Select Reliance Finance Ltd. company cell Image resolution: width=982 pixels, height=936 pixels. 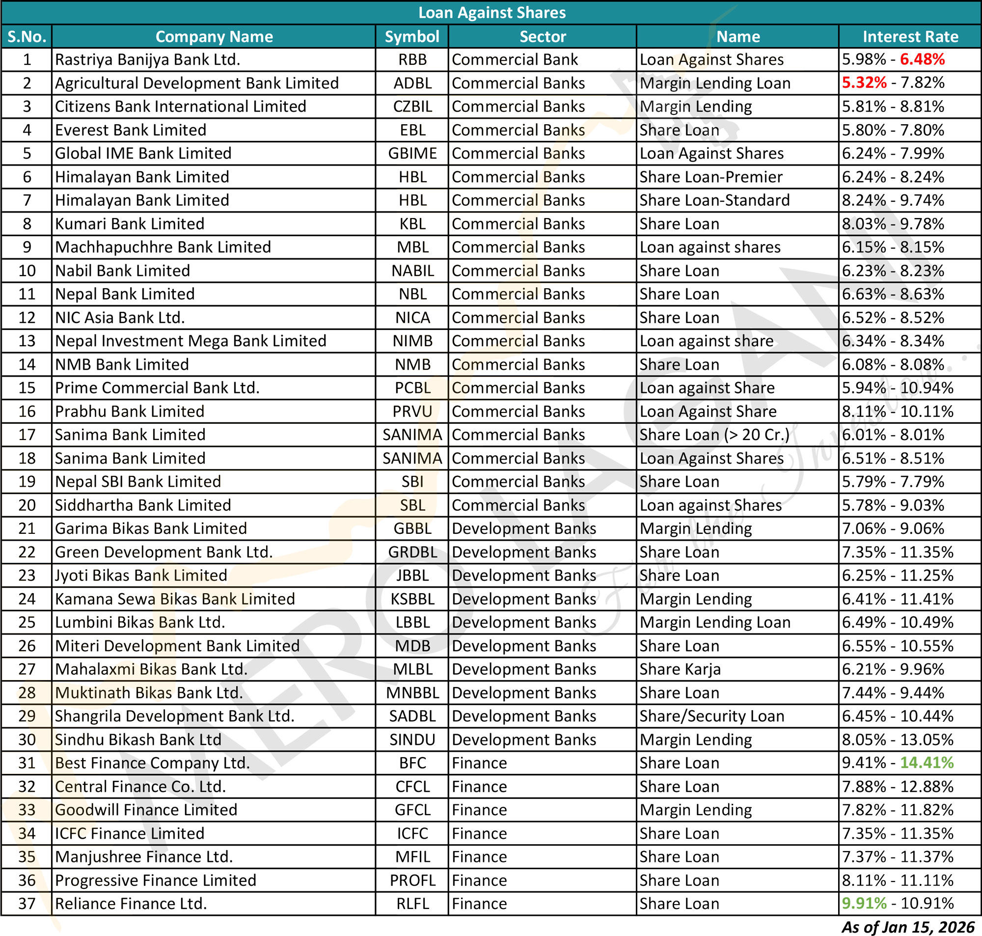pyautogui.click(x=131, y=904)
